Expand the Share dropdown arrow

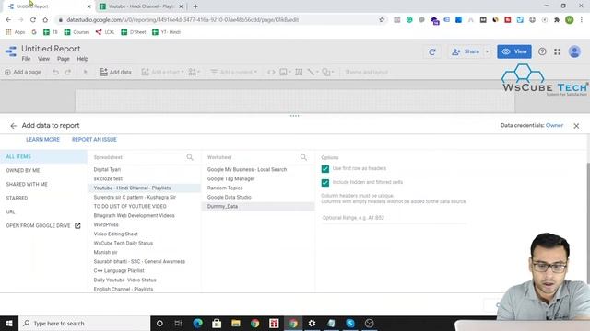[487, 51]
